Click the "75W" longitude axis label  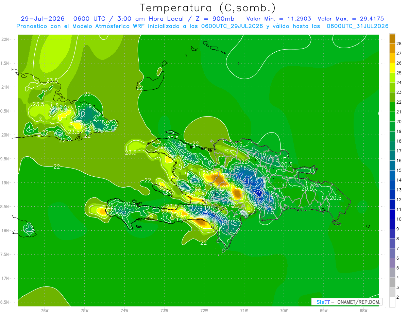coord(84,310)
